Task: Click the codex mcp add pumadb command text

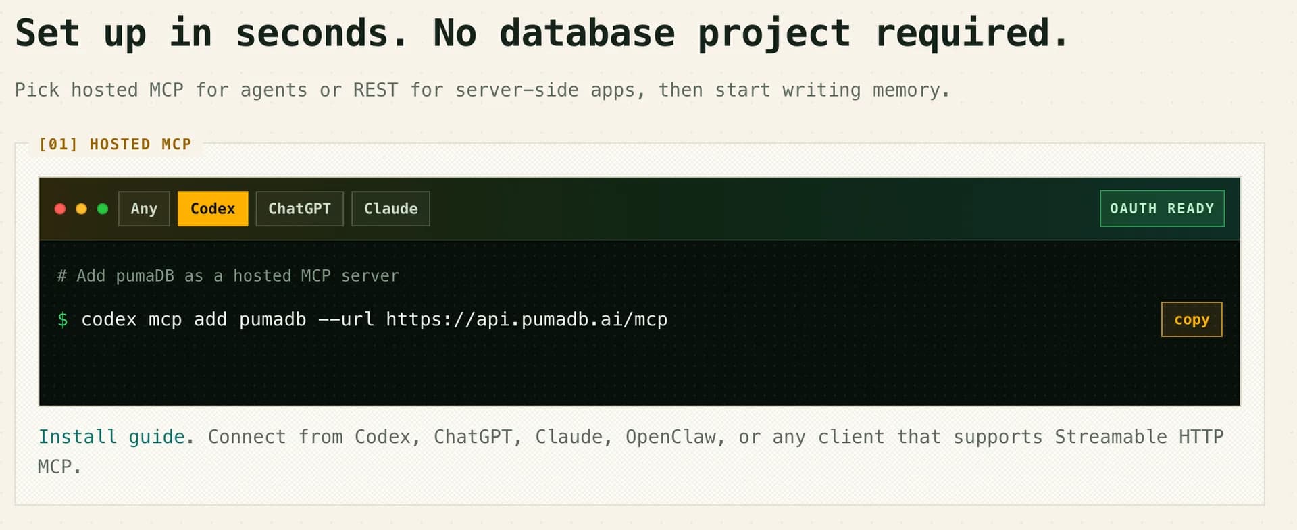Action: (x=374, y=319)
